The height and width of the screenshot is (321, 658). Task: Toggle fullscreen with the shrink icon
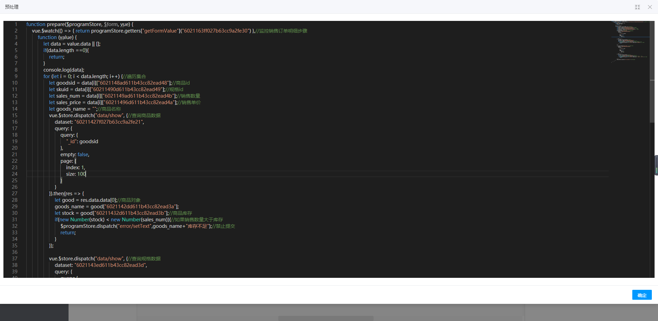[637, 7]
